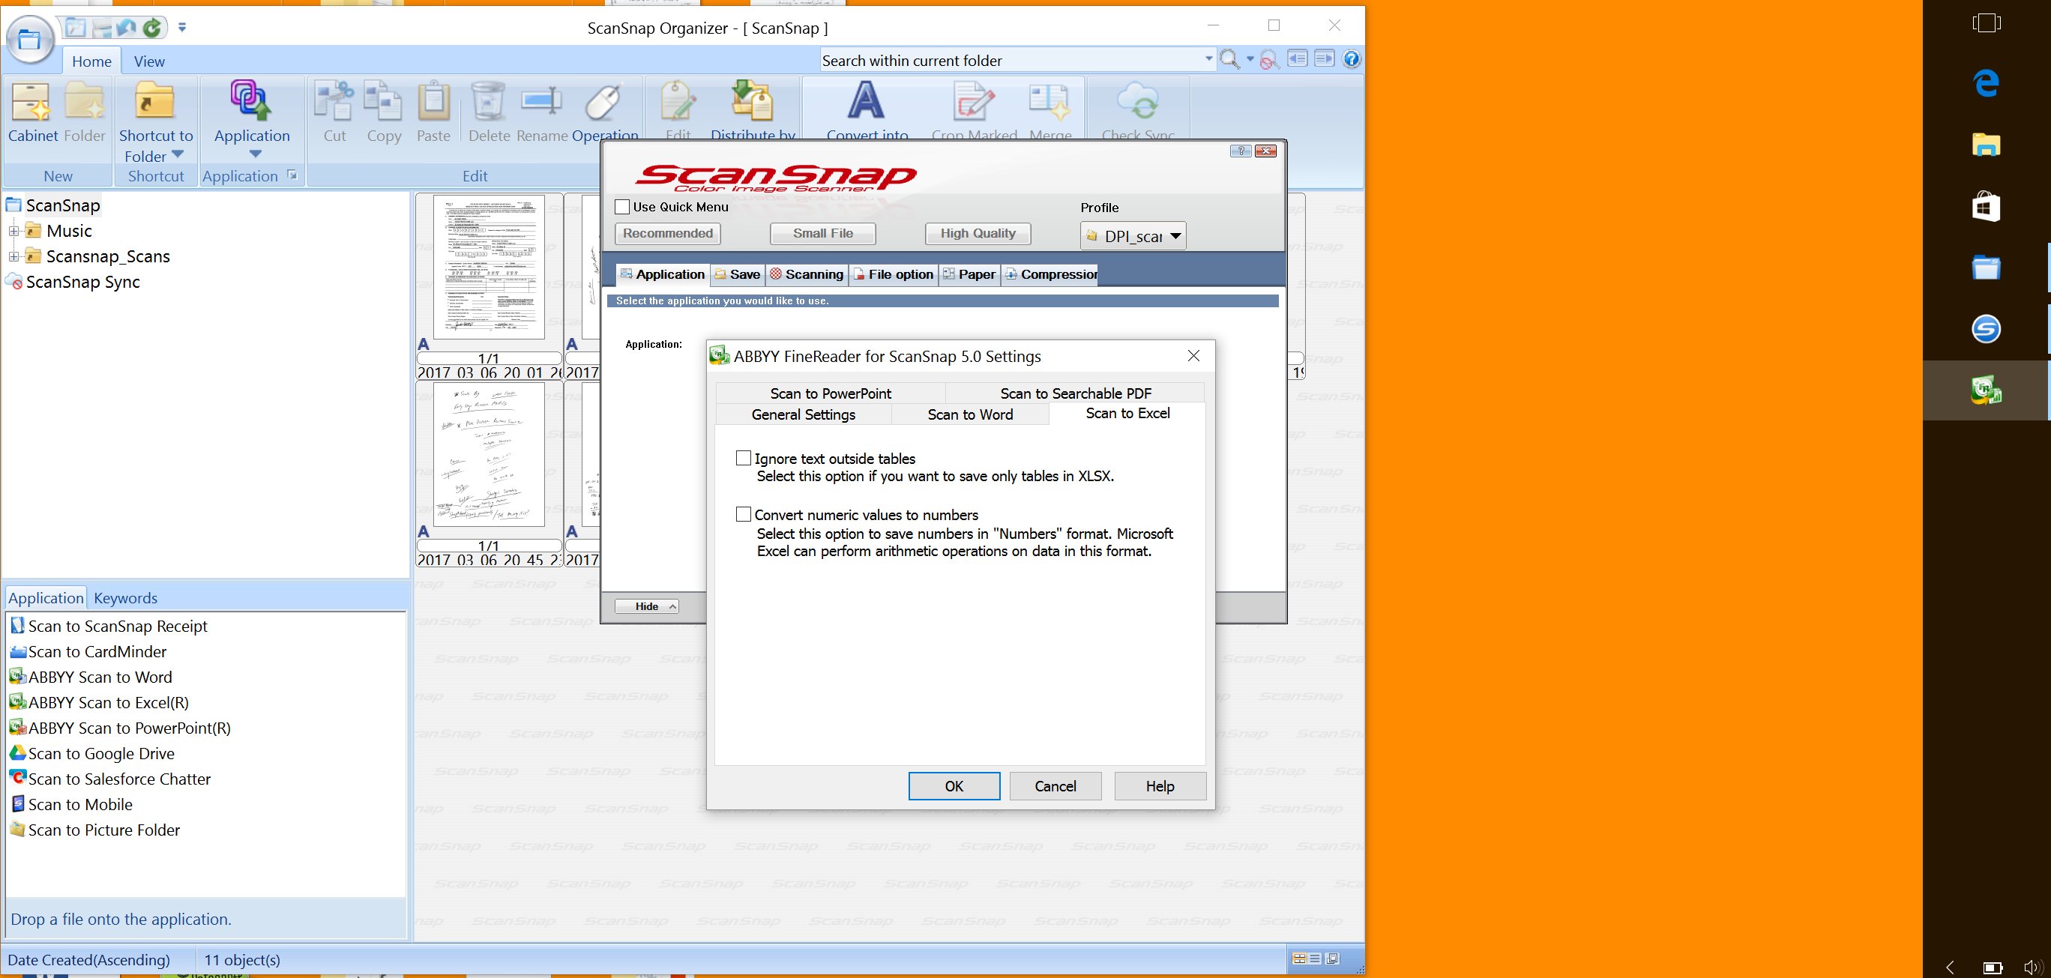
Task: Open the Save tab in ScanSnap dialog
Action: coord(738,274)
